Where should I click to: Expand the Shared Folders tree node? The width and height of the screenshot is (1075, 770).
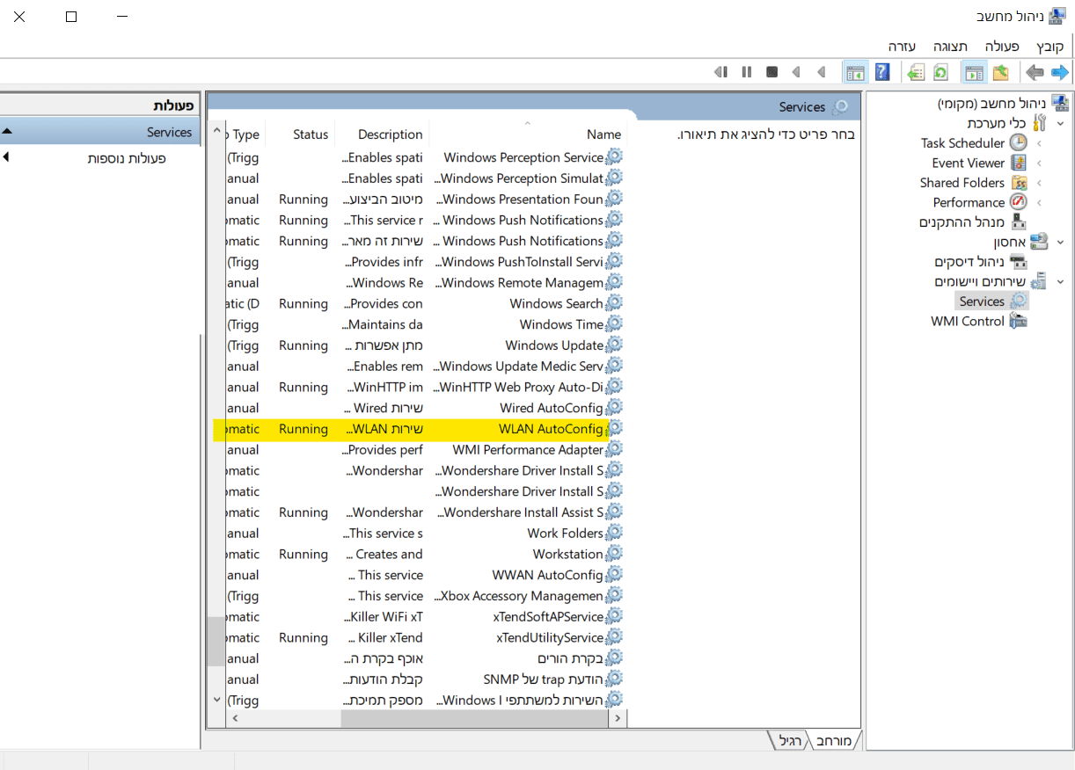click(1039, 183)
